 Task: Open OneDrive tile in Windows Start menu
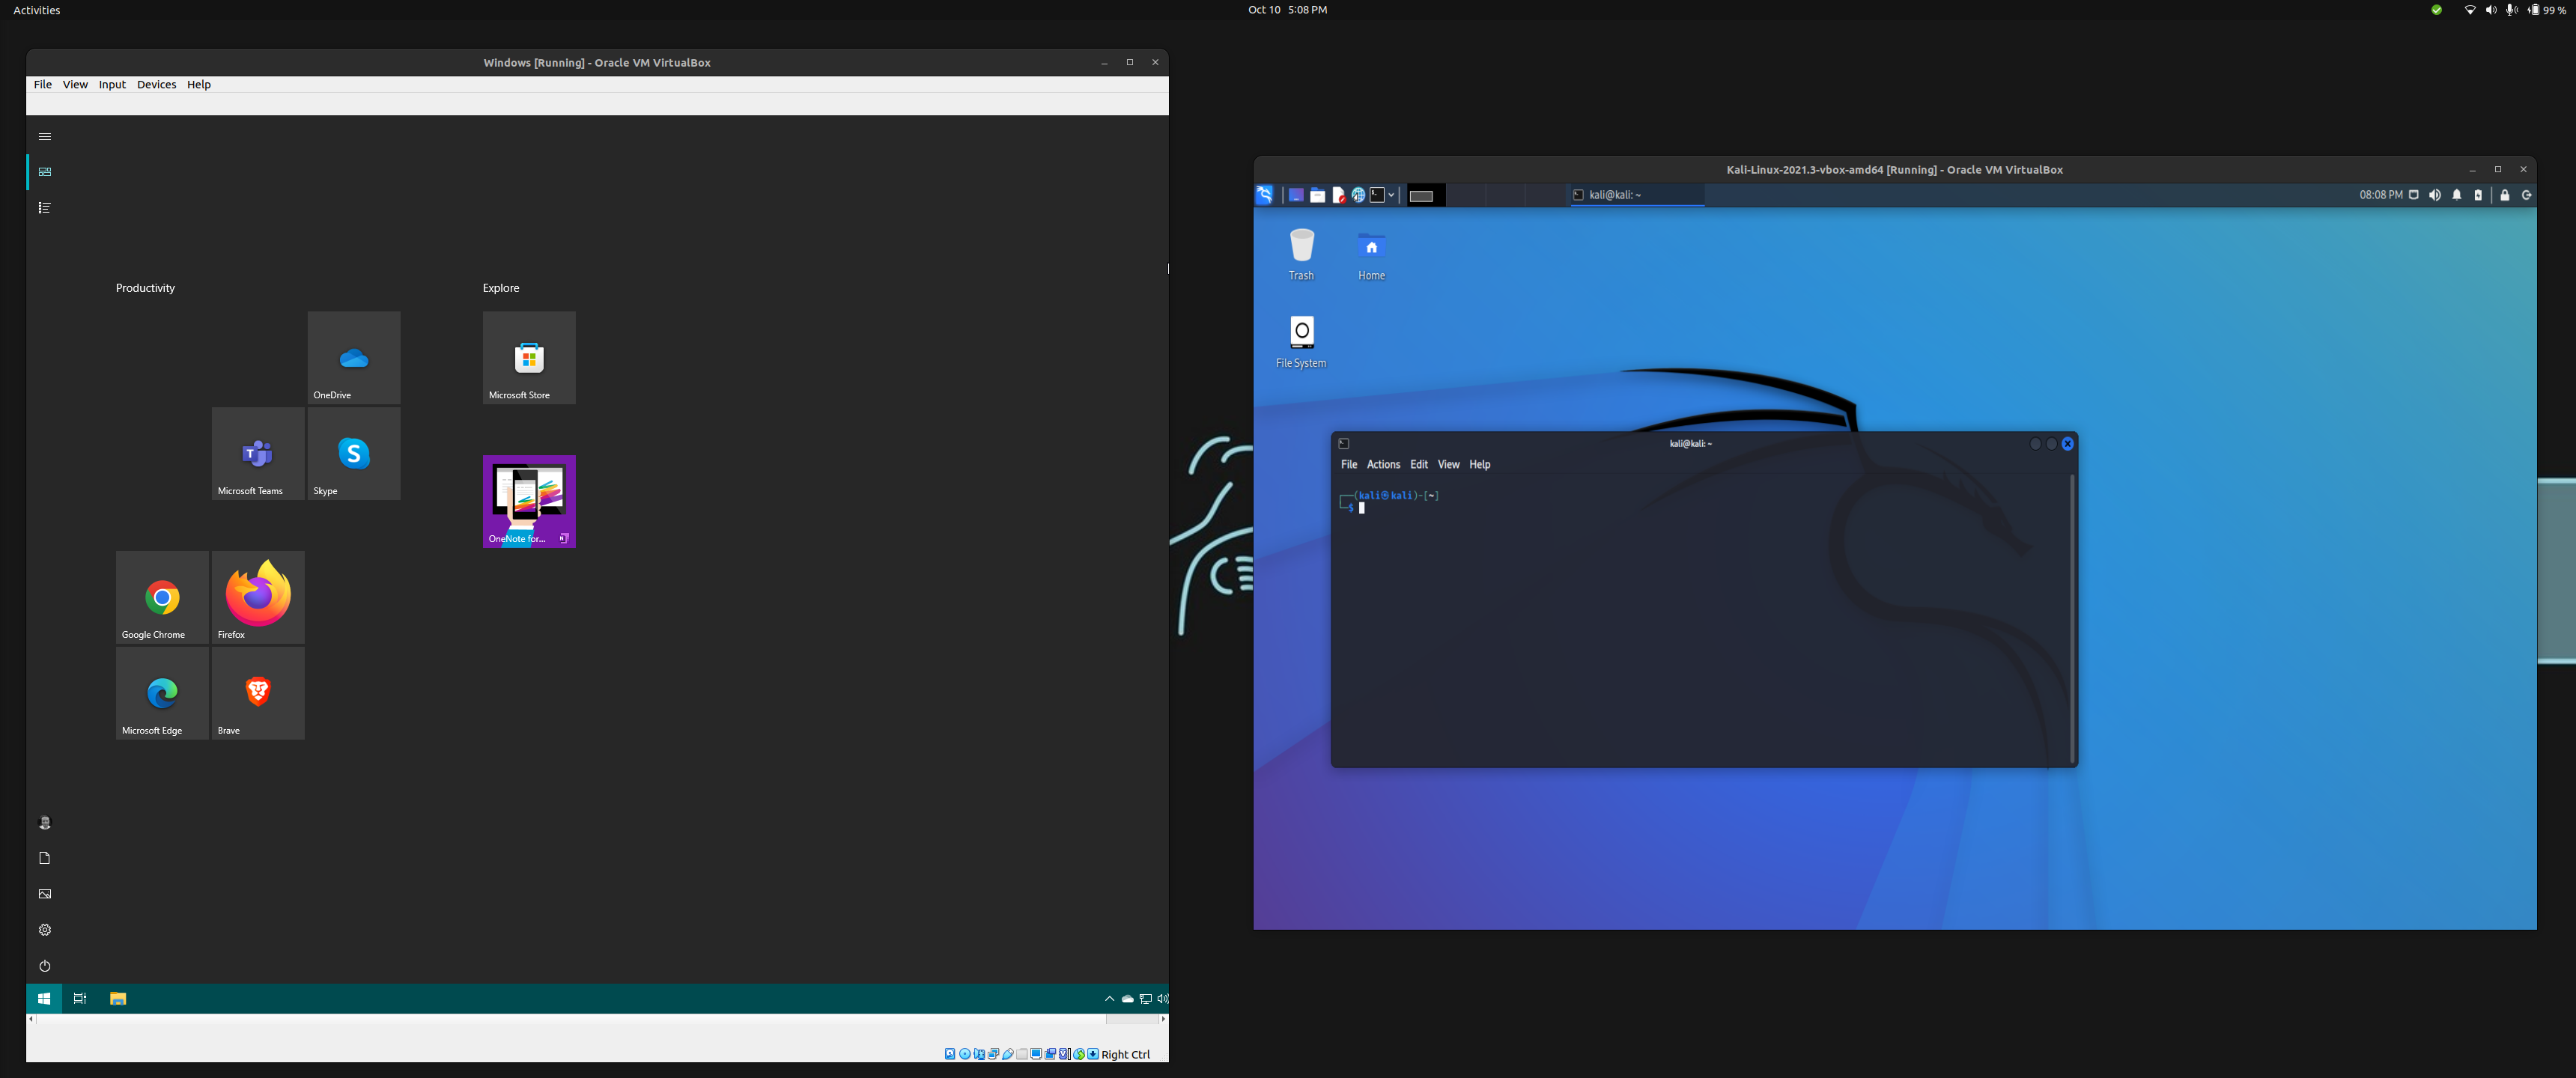[354, 358]
